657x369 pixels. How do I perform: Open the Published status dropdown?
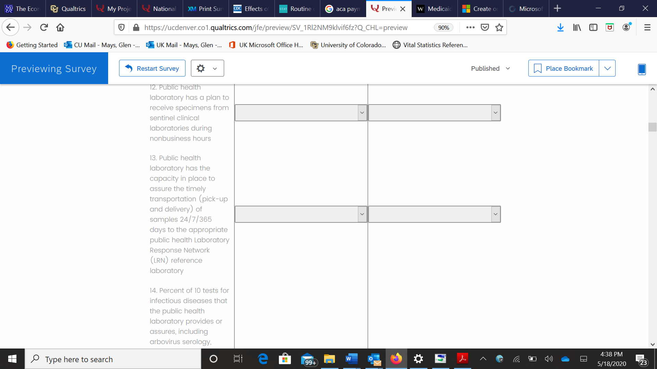point(490,68)
